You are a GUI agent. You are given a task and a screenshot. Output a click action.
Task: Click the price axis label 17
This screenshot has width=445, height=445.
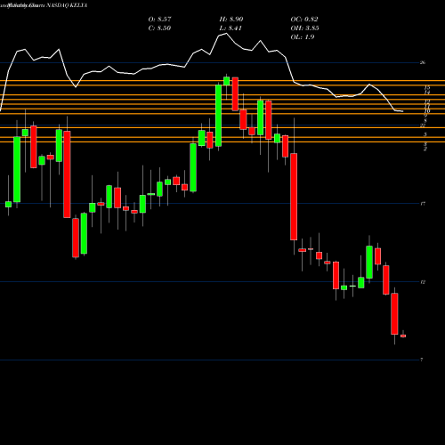423,204
